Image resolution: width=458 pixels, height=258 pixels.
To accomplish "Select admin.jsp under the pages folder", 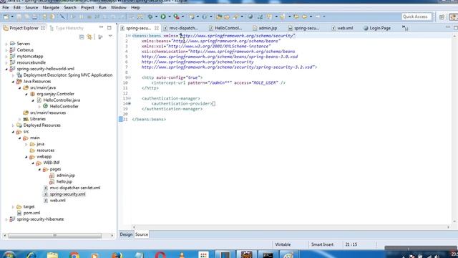I will [x=65, y=175].
